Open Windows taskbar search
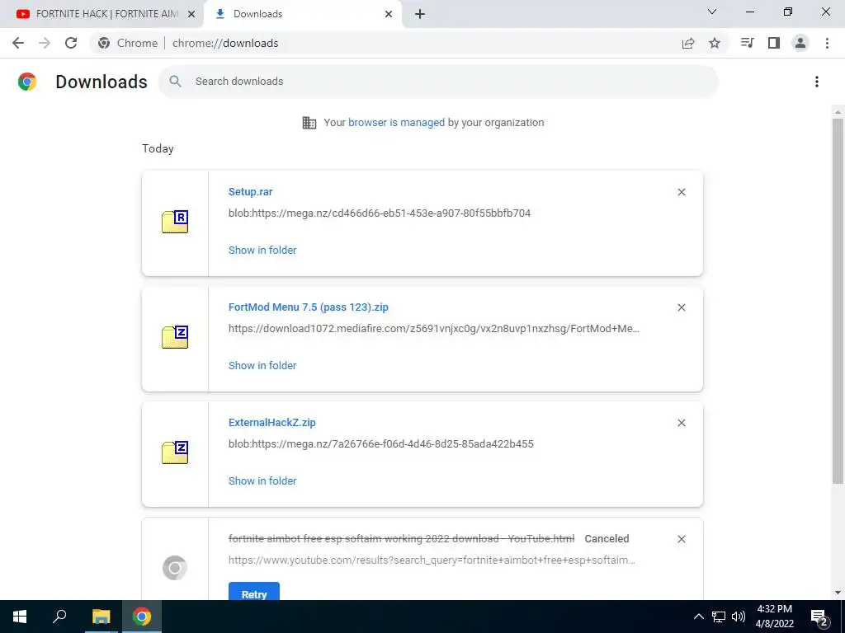The width and height of the screenshot is (845, 633). pos(59,617)
